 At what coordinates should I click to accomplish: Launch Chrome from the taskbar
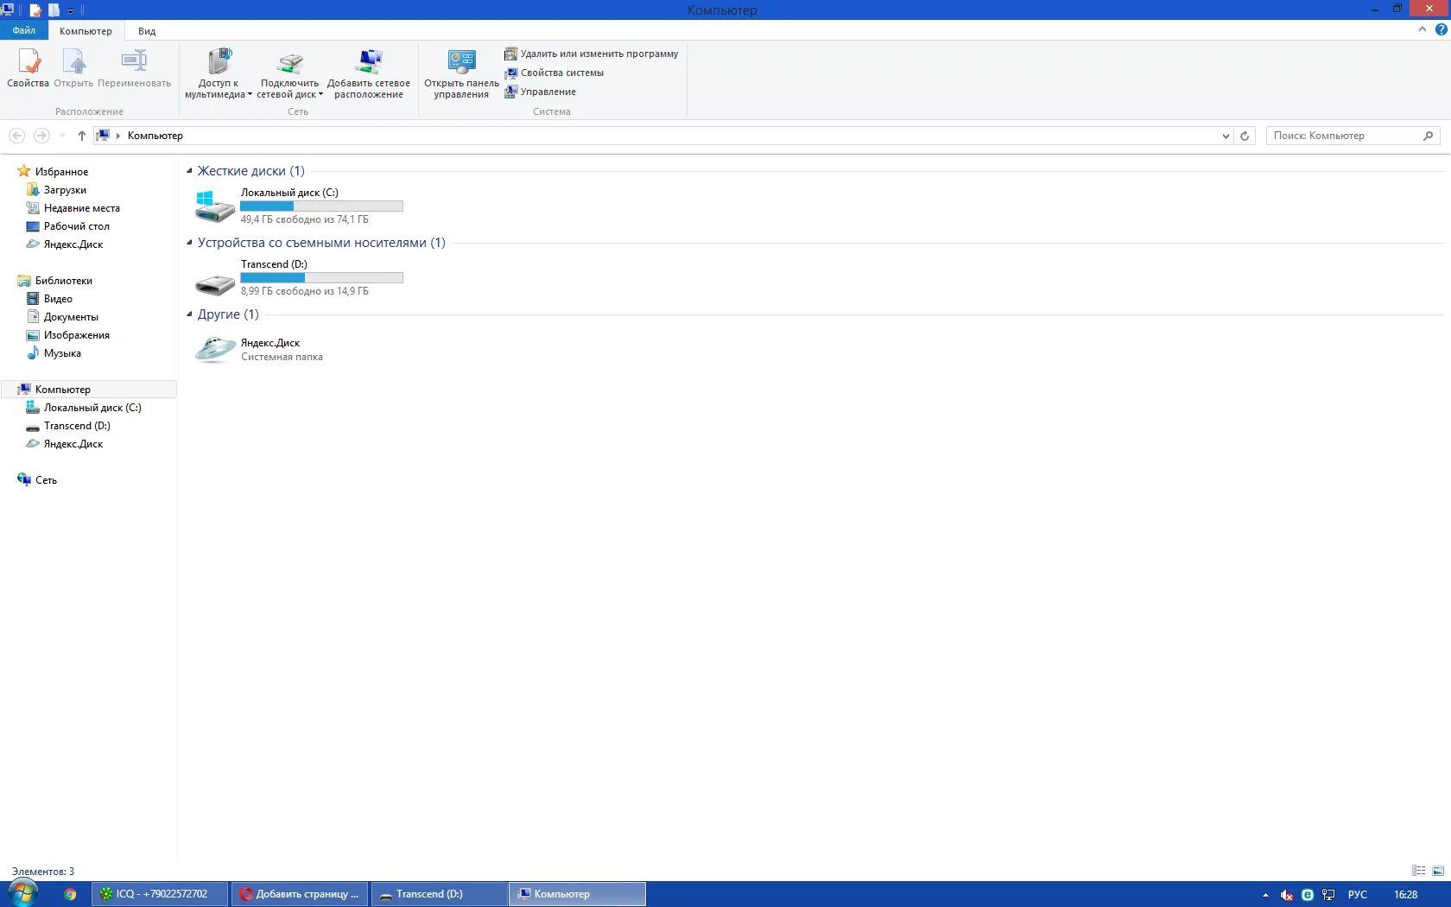point(70,894)
